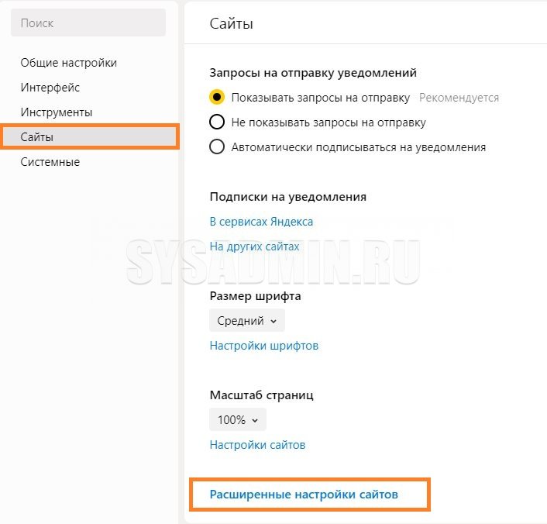Click chevron on Средний dropdown
The height and width of the screenshot is (524, 547).
273,322
